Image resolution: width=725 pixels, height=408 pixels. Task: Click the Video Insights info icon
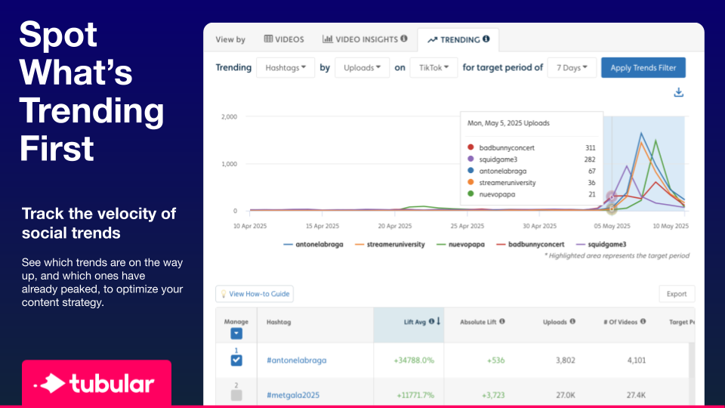point(404,39)
